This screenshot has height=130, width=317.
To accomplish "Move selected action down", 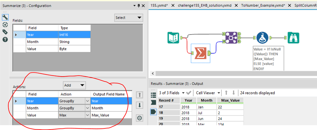I will click(x=139, y=105).
